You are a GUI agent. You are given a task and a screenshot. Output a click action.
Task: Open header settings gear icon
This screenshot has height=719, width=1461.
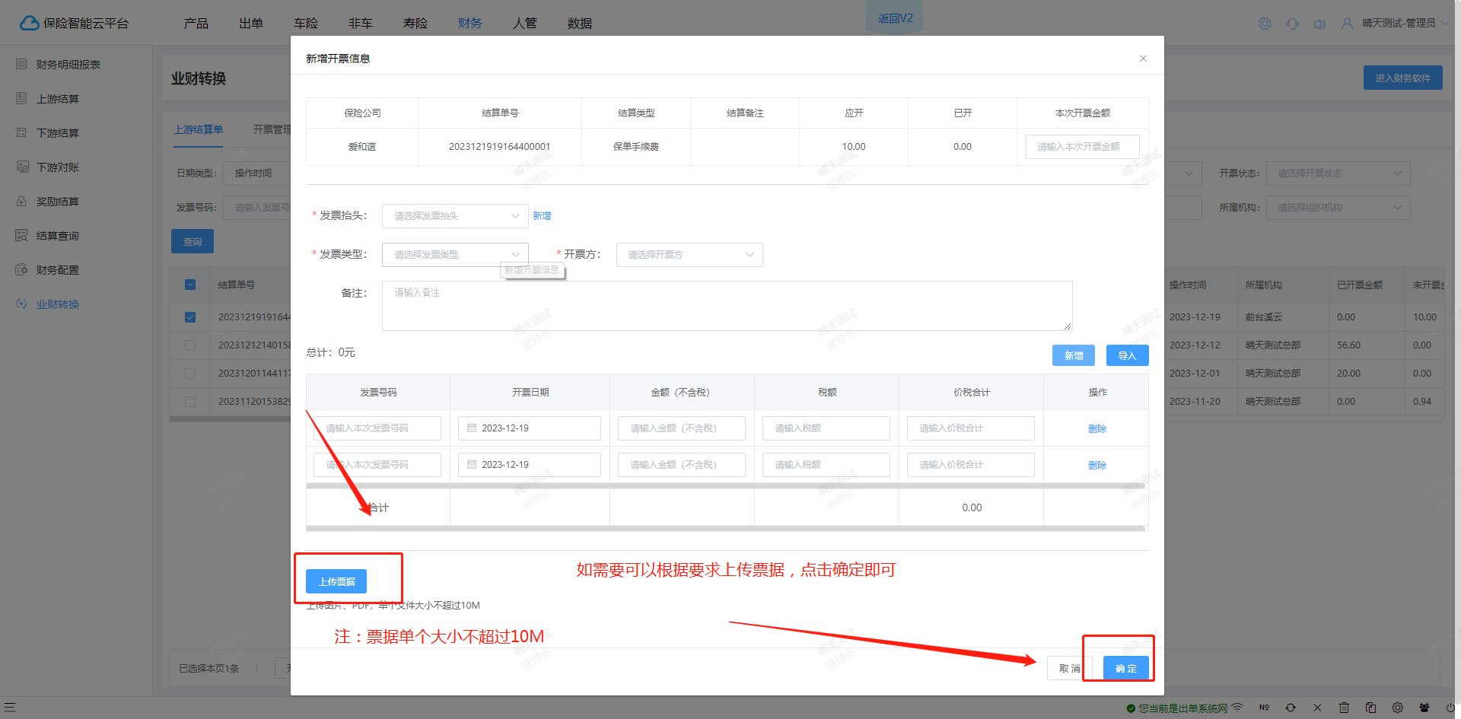point(1265,24)
